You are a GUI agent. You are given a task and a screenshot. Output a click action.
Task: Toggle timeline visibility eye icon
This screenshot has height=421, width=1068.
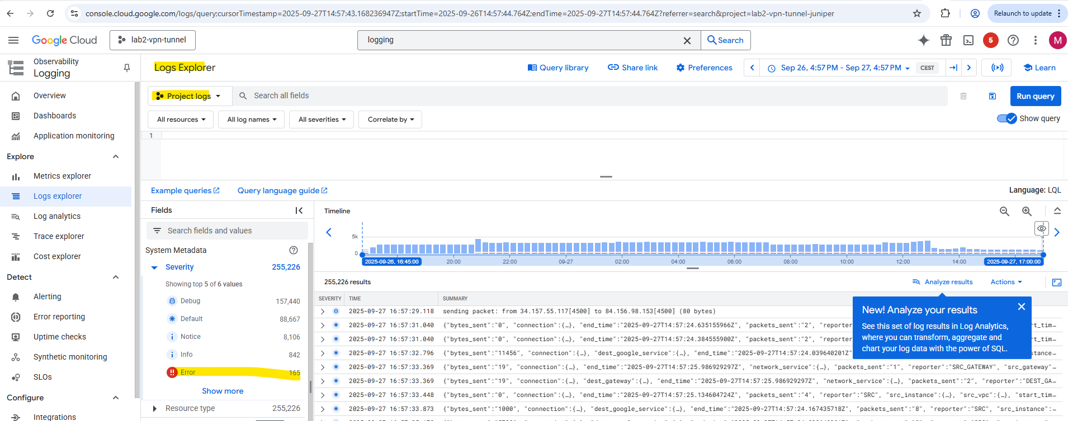[1042, 228]
